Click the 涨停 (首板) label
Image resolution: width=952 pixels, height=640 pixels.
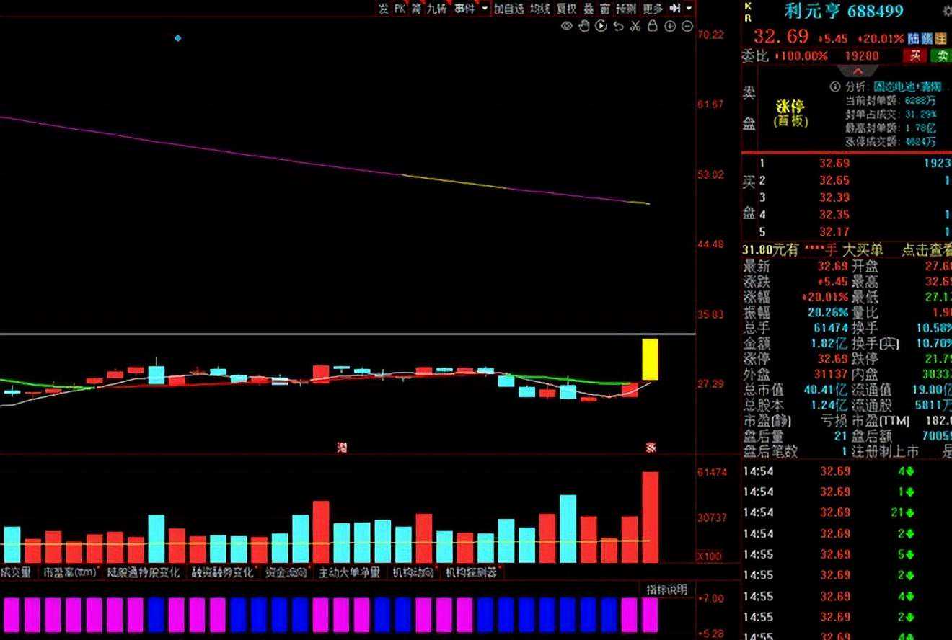(x=790, y=113)
